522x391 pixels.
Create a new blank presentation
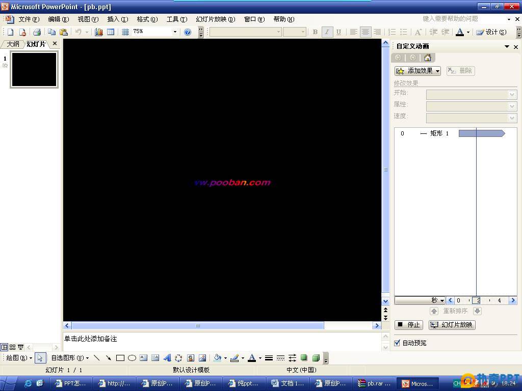tap(11, 32)
